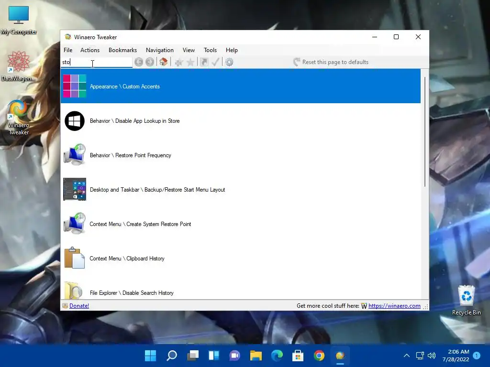Viewport: 490px width, 367px height.
Task: Select the DataWagon desktop shortcut
Action: coord(19,66)
